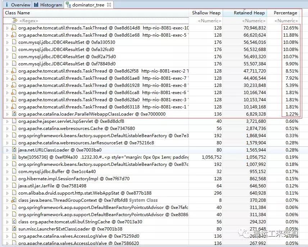Click object icon of JDBC4ResultSet @ 0xfa32fcd0

point(14,49)
